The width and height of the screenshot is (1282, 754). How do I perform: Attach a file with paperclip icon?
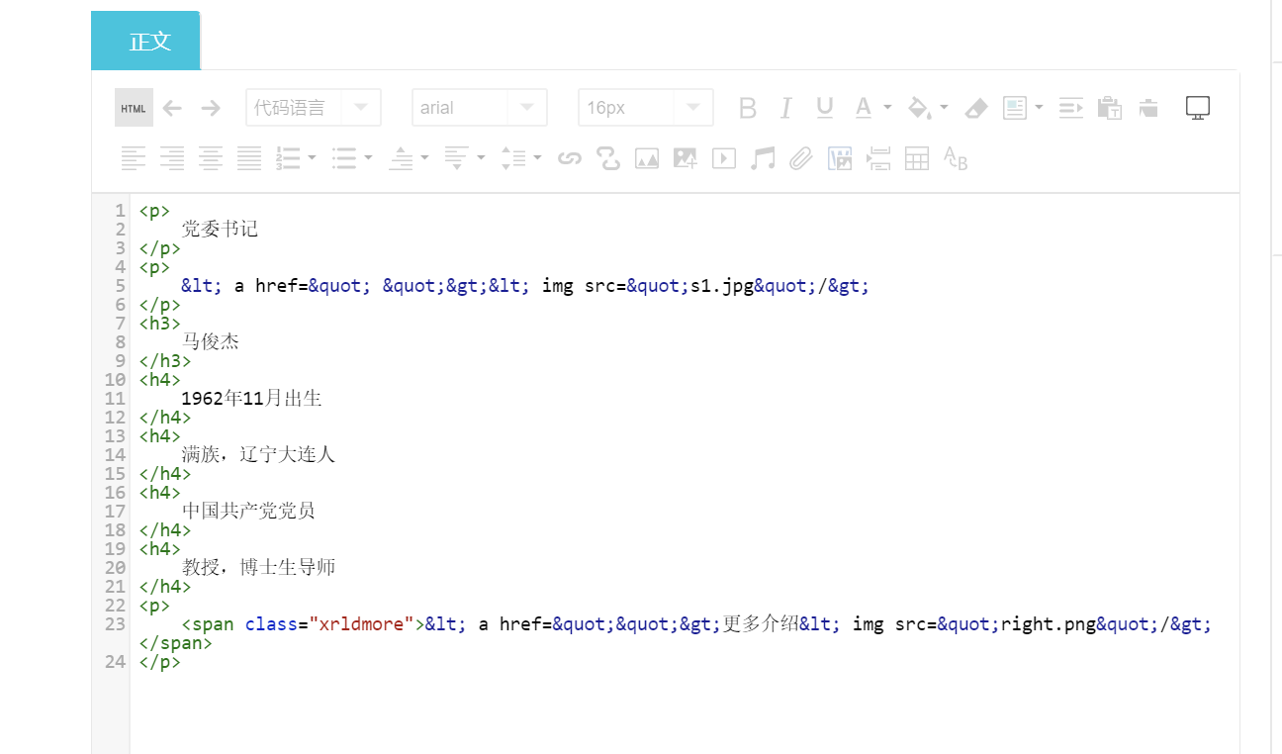point(801,157)
